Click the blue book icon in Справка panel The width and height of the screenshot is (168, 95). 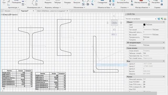(x=162, y=4)
